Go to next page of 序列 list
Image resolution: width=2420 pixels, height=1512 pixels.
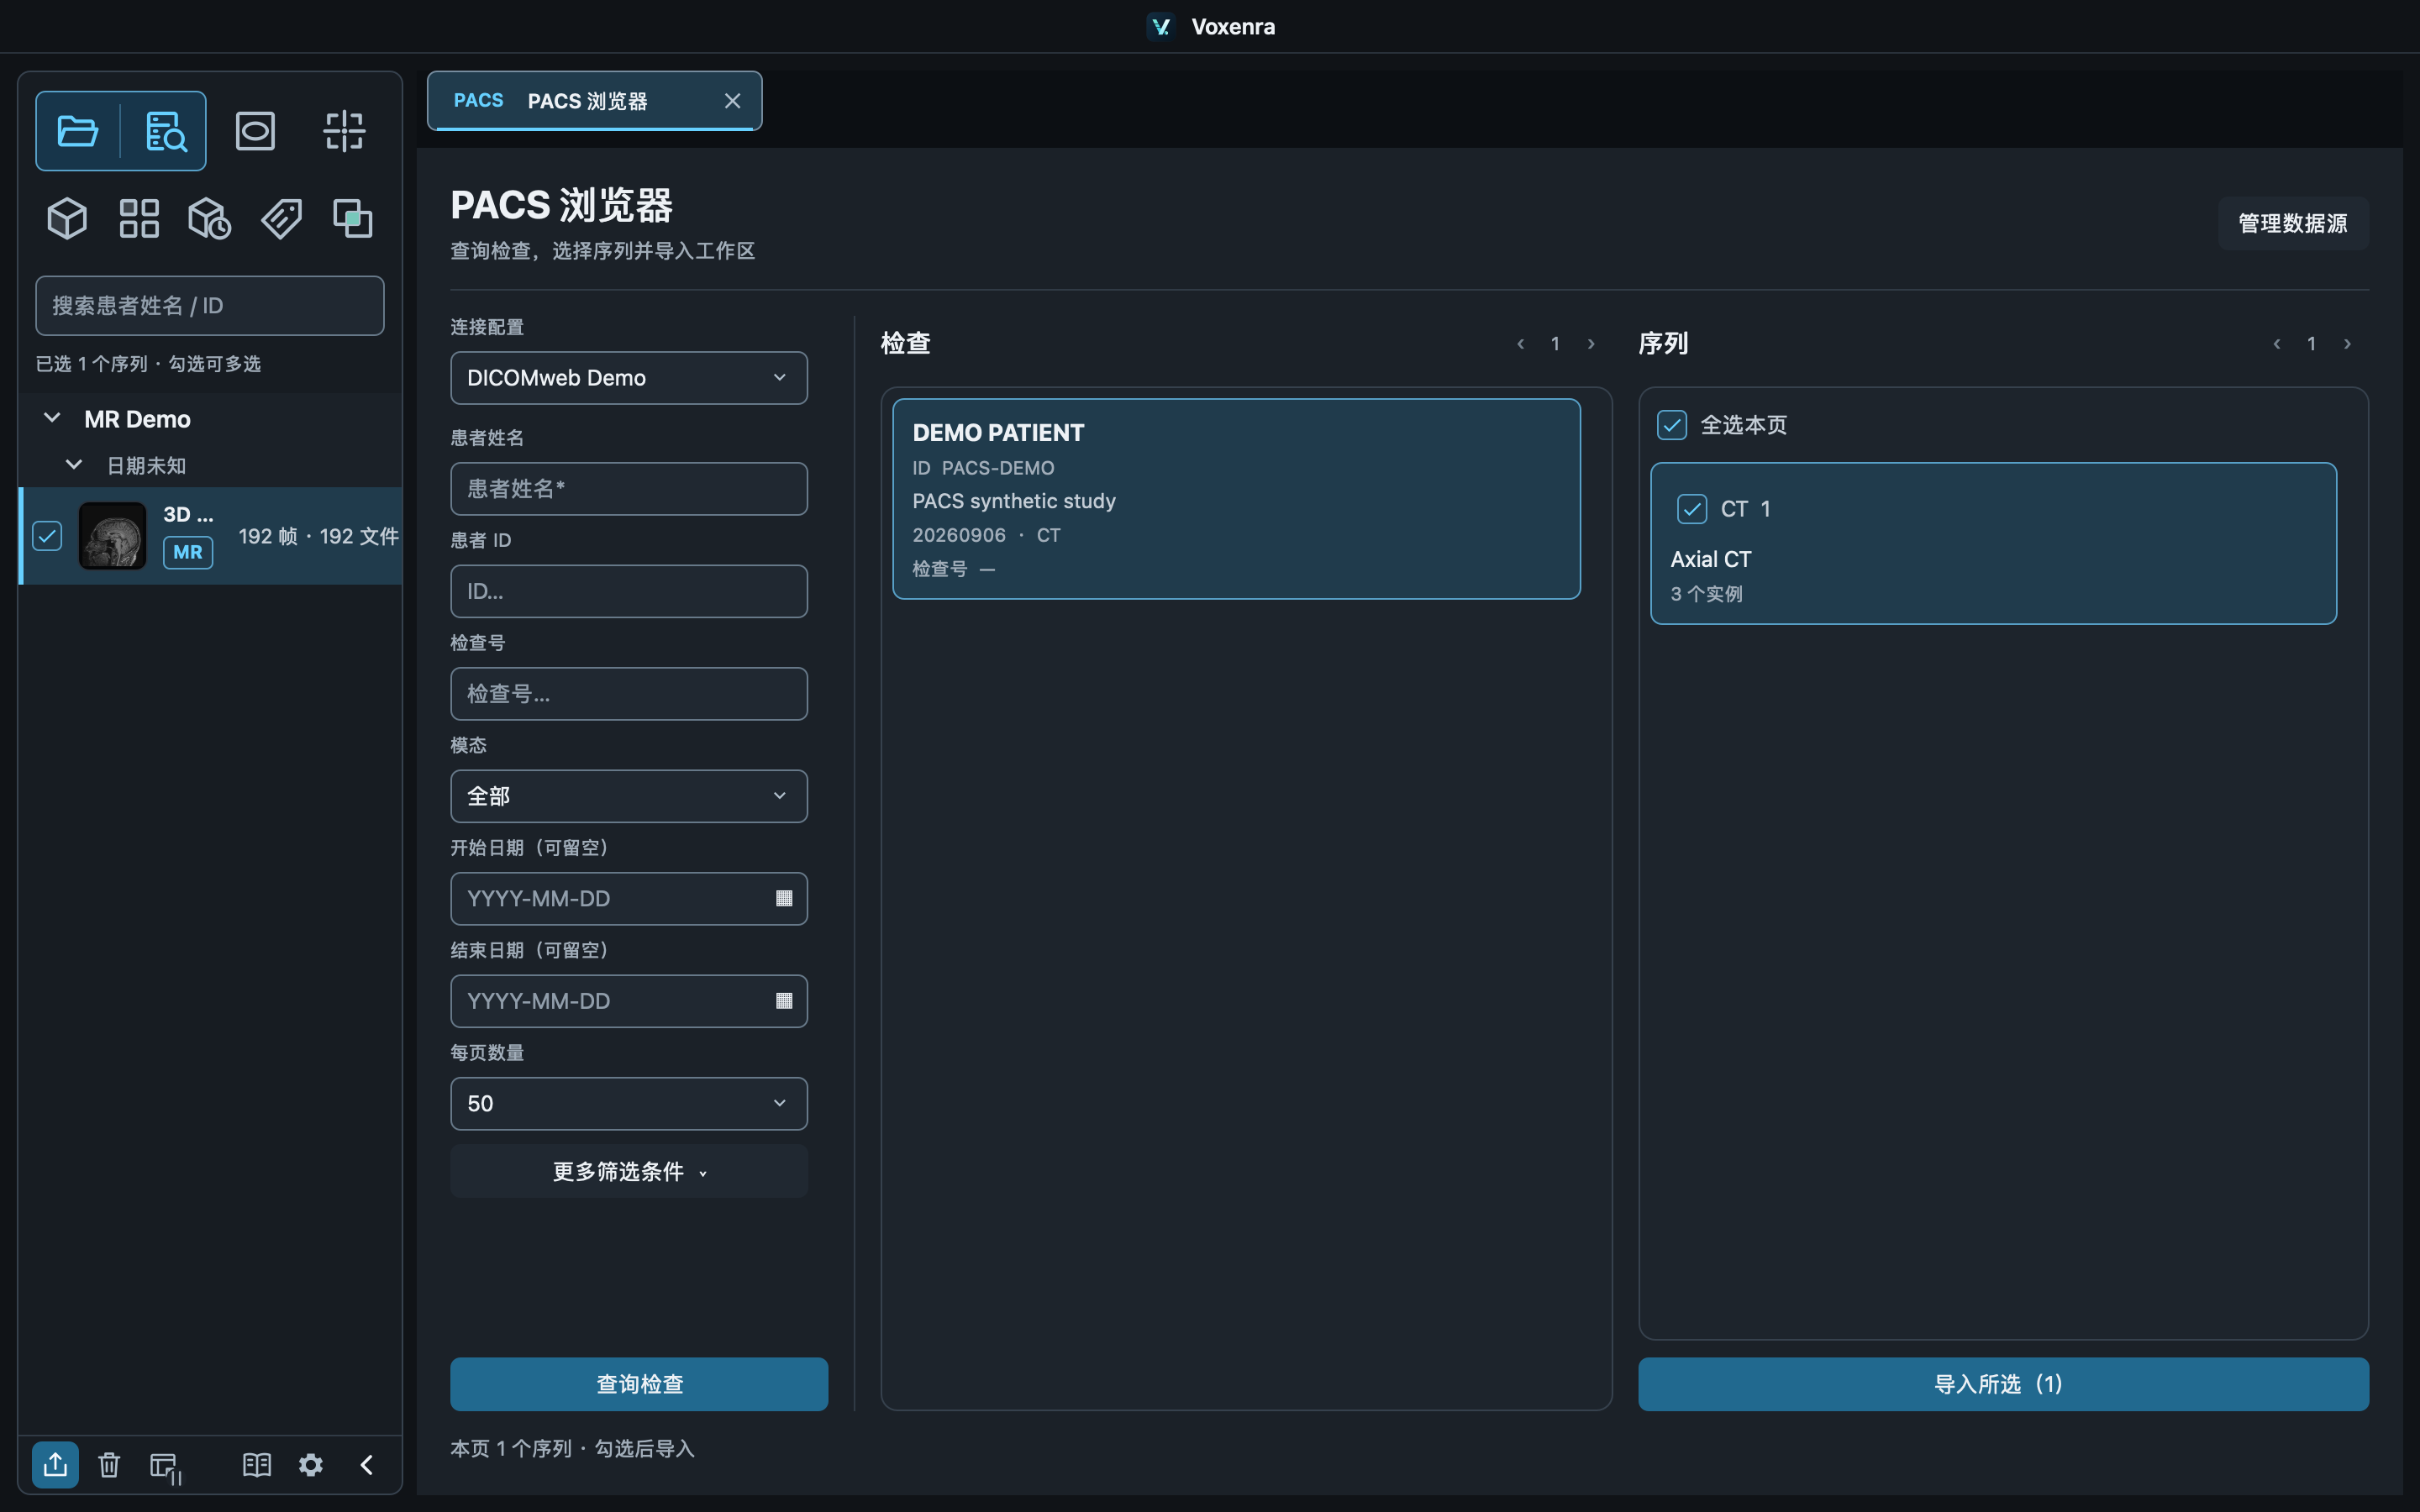pos(2347,344)
